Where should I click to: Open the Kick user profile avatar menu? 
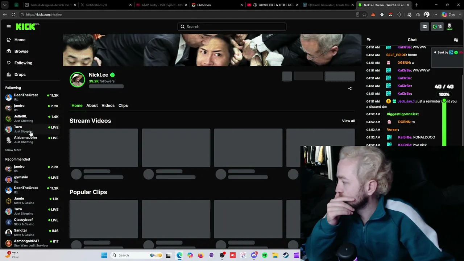(449, 26)
